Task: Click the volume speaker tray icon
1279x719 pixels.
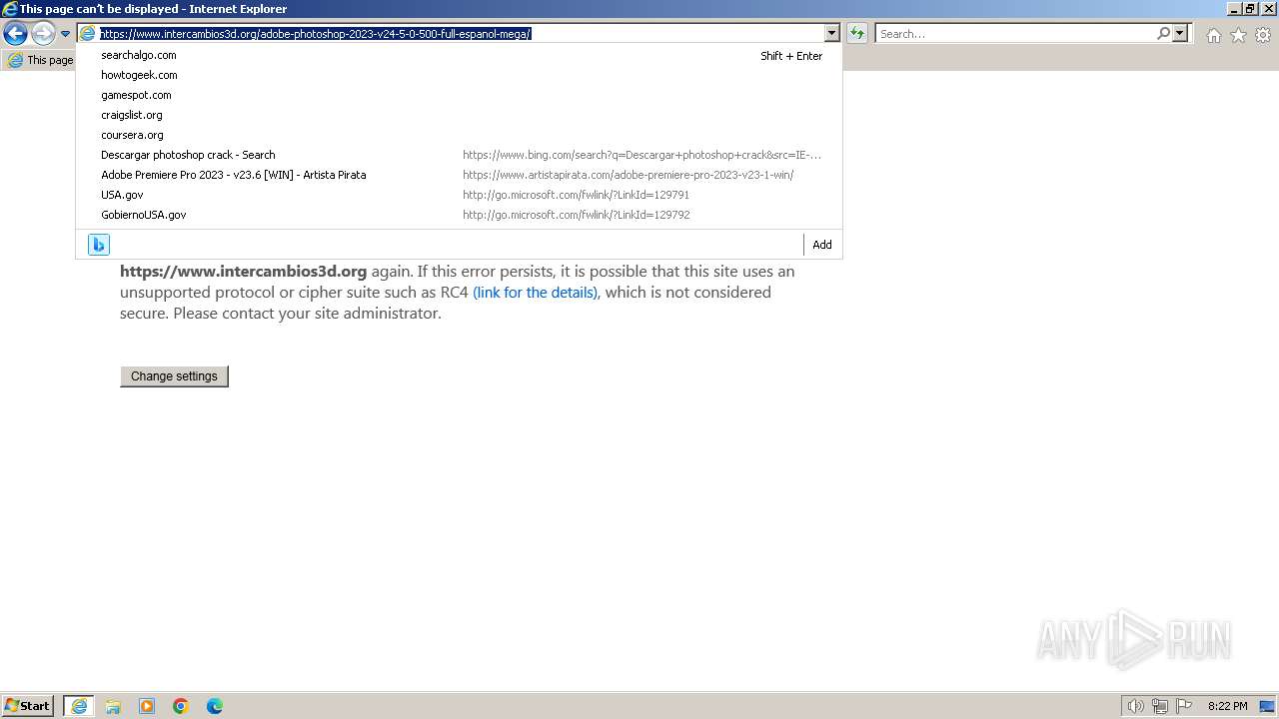Action: coord(1135,706)
